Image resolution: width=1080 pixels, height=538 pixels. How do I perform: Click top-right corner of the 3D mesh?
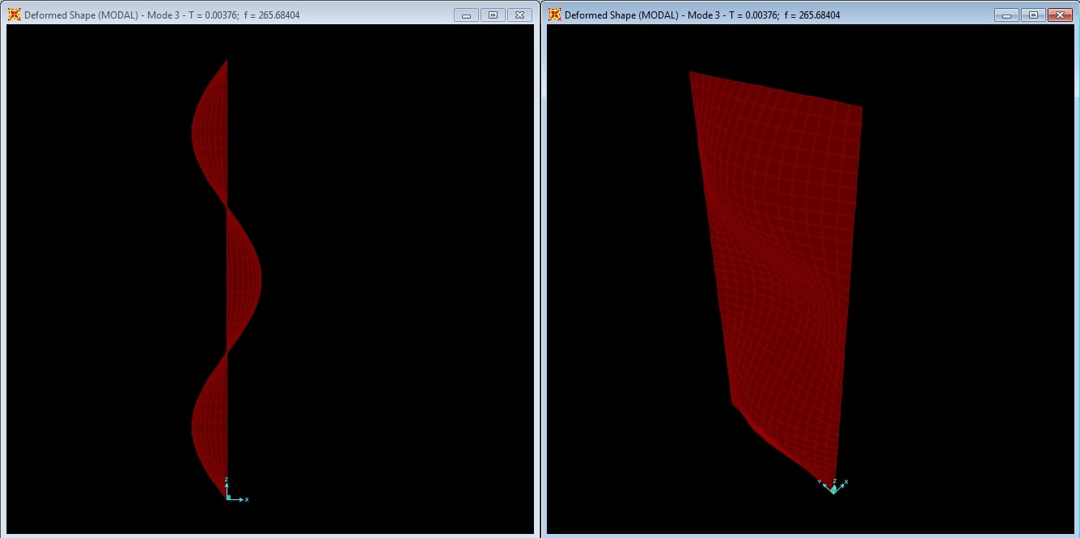coord(861,107)
